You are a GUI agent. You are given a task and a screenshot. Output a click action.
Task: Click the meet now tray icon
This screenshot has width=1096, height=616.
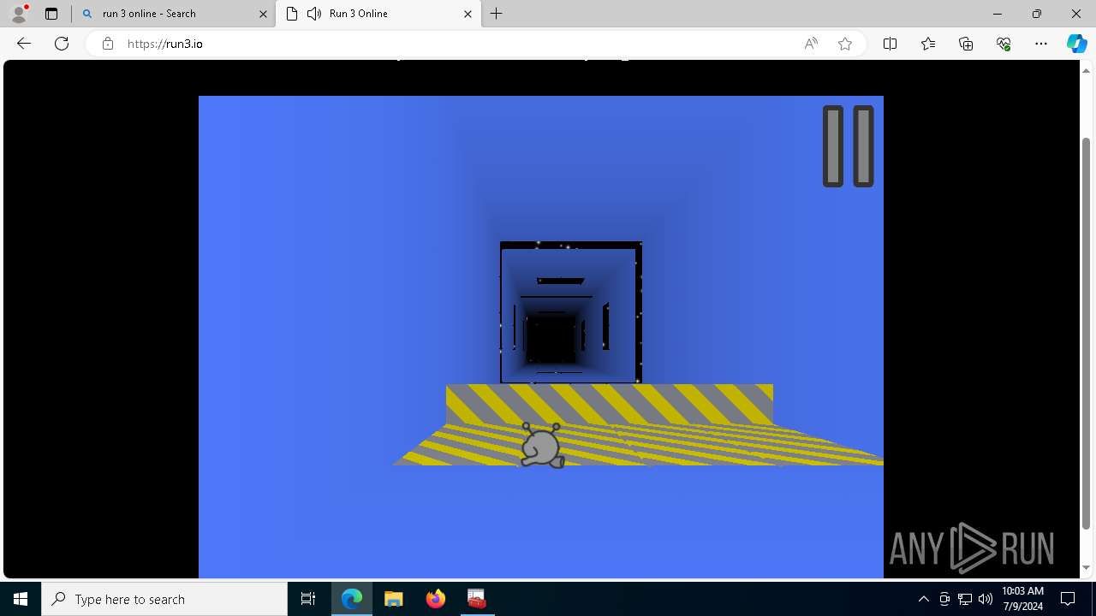(944, 599)
